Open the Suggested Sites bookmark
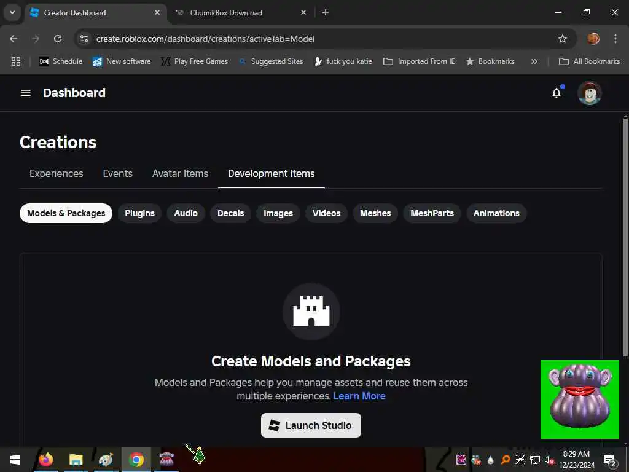Image resolution: width=629 pixels, height=472 pixels. (x=271, y=61)
